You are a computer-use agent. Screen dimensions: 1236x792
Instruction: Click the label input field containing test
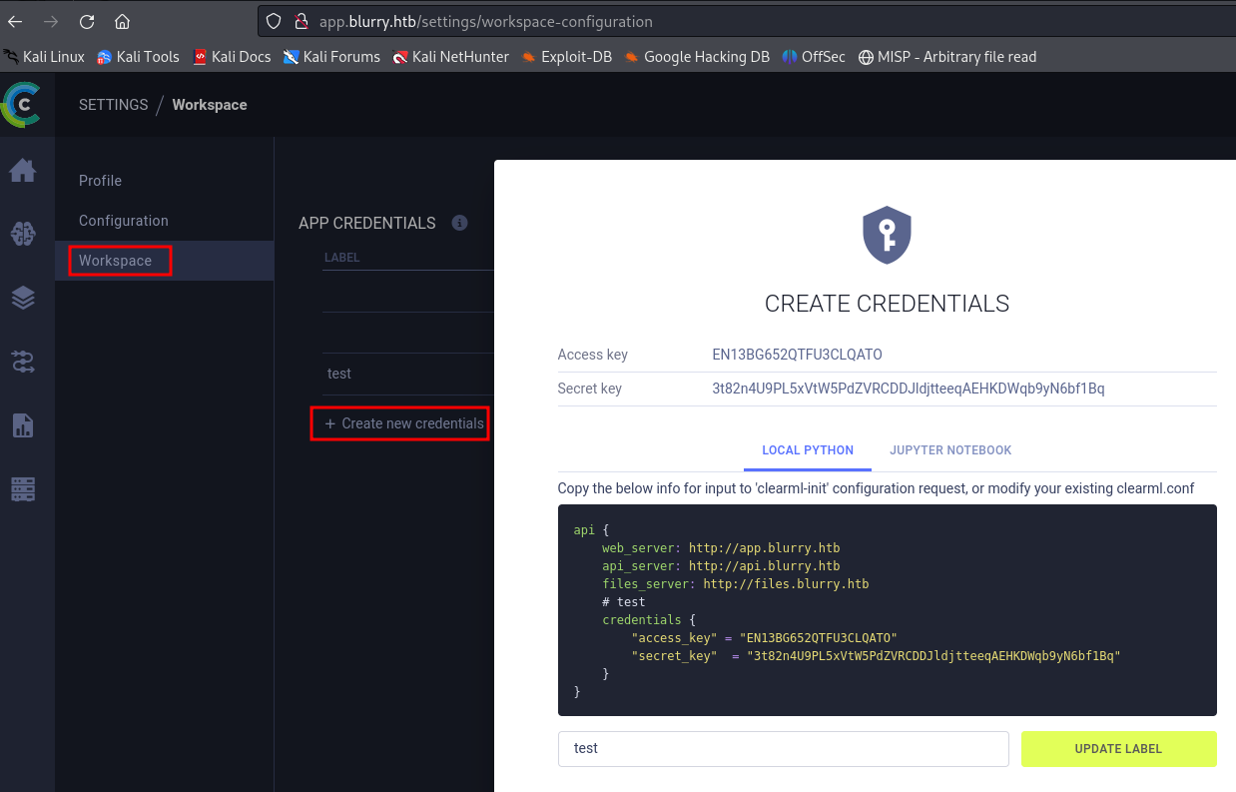pos(783,748)
